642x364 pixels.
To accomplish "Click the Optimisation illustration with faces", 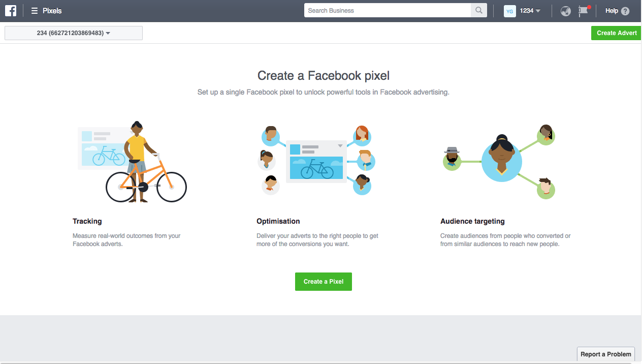I will tap(316, 160).
